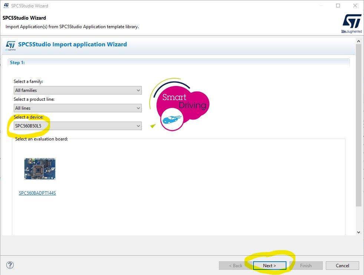Click the 'Select a family:' label
Image resolution: width=364 pixels, height=275 pixels.
coord(28,82)
